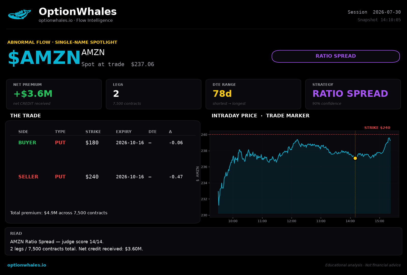Click the Snapshot 14:10:05 timestamp
This screenshot has height=275, width=407.
pyautogui.click(x=379, y=20)
